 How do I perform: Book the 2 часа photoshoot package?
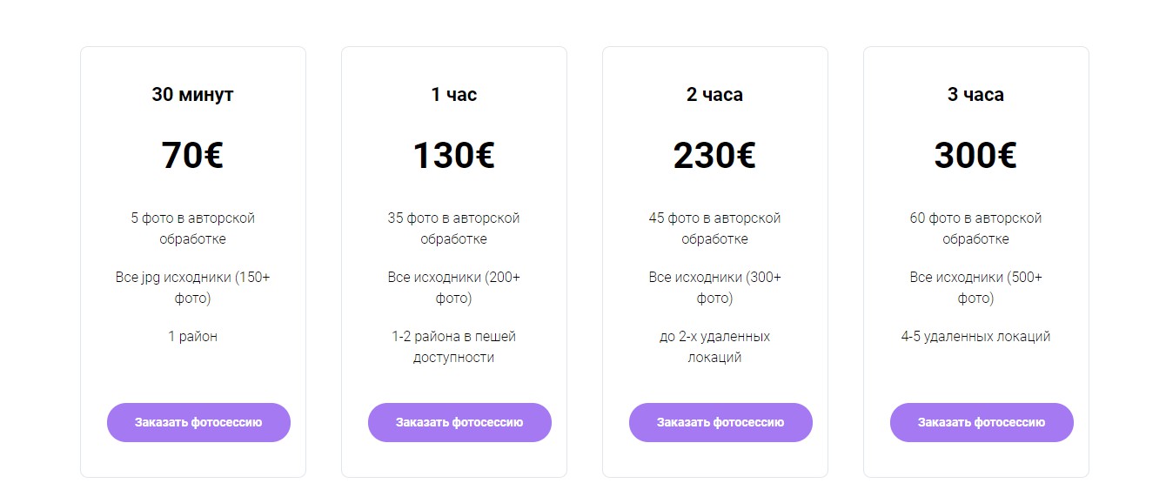[x=720, y=422]
